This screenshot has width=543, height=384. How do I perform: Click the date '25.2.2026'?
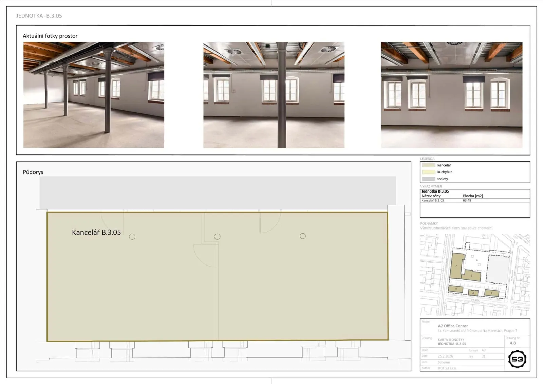[x=445, y=356]
